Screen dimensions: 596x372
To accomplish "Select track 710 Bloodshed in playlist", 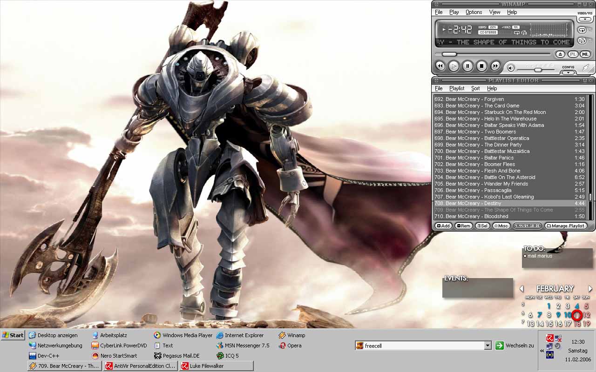I will [x=509, y=216].
